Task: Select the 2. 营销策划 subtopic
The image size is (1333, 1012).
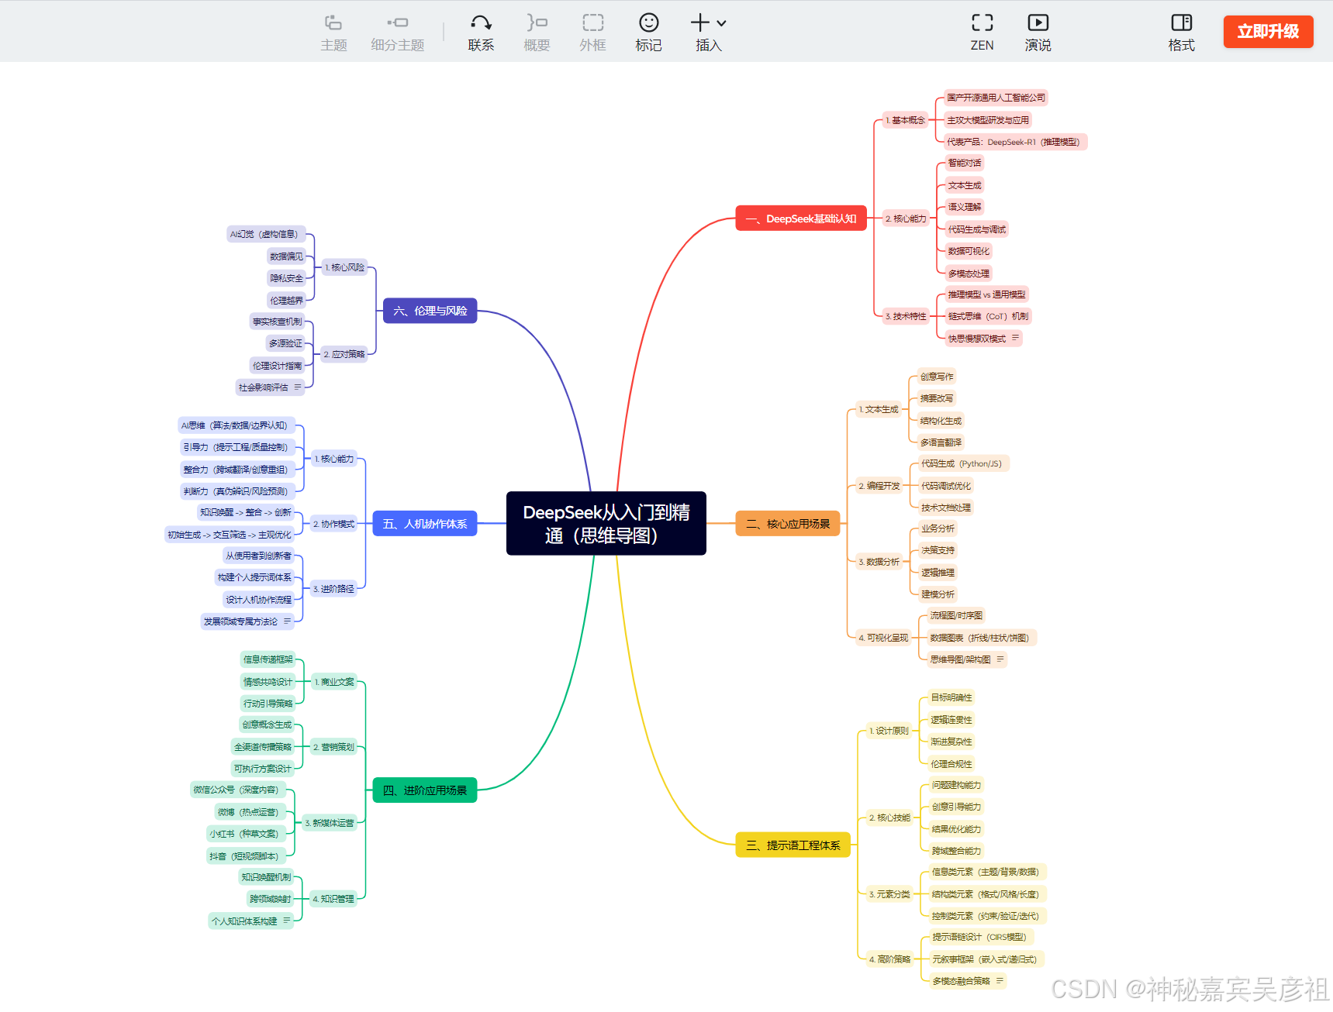Action: click(x=333, y=747)
